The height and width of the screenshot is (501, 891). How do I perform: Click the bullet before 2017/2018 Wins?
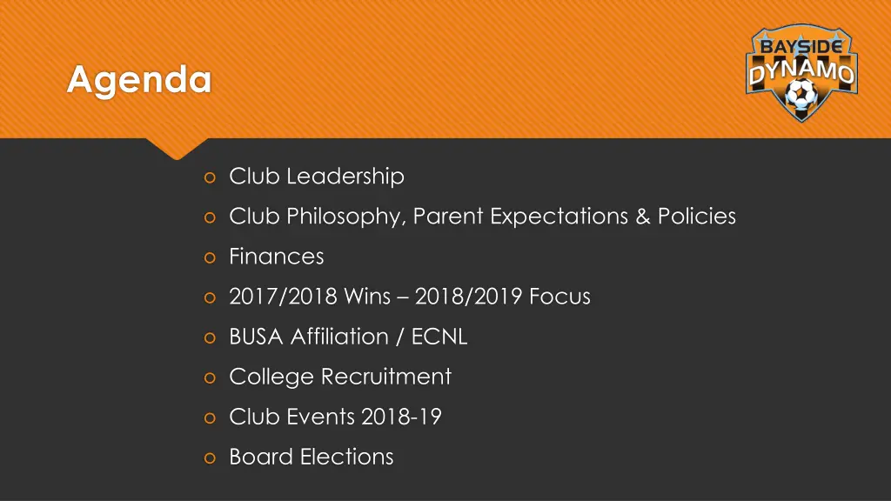(210, 298)
